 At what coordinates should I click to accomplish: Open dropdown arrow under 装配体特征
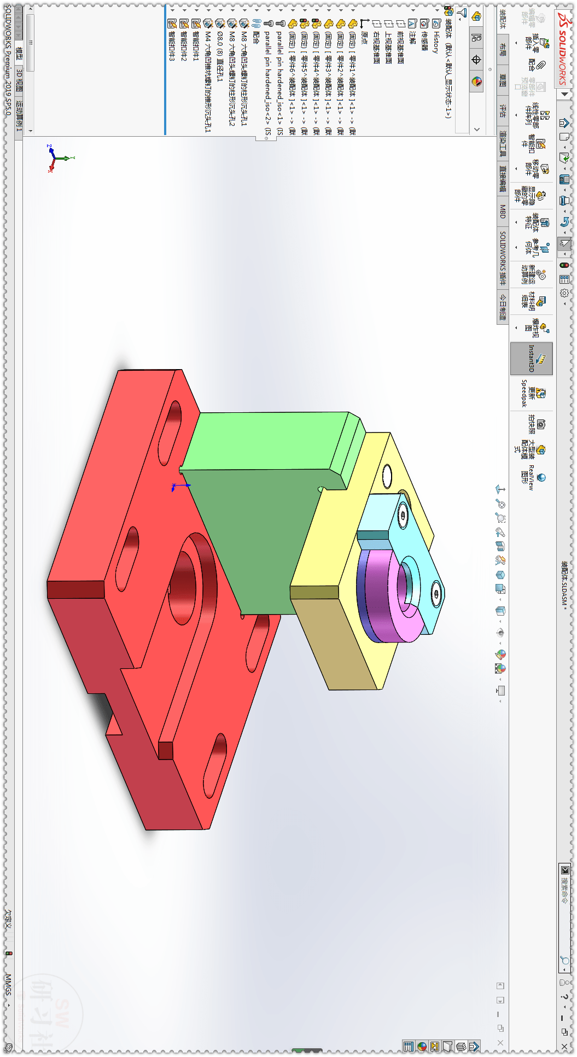[x=516, y=223]
